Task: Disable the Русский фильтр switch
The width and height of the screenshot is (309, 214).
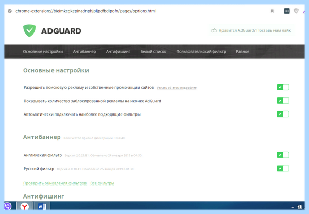Action: click(283, 168)
